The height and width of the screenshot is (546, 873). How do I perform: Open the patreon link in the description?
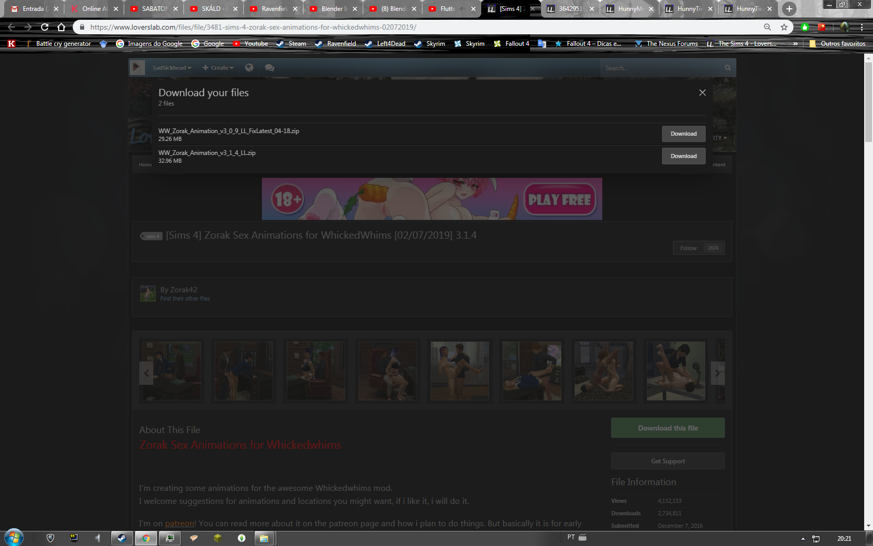click(x=179, y=524)
